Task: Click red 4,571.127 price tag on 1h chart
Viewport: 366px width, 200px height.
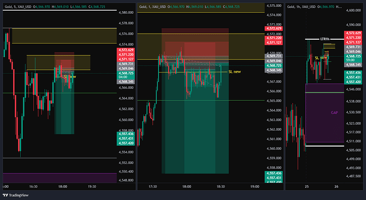Action: [x=353, y=42]
